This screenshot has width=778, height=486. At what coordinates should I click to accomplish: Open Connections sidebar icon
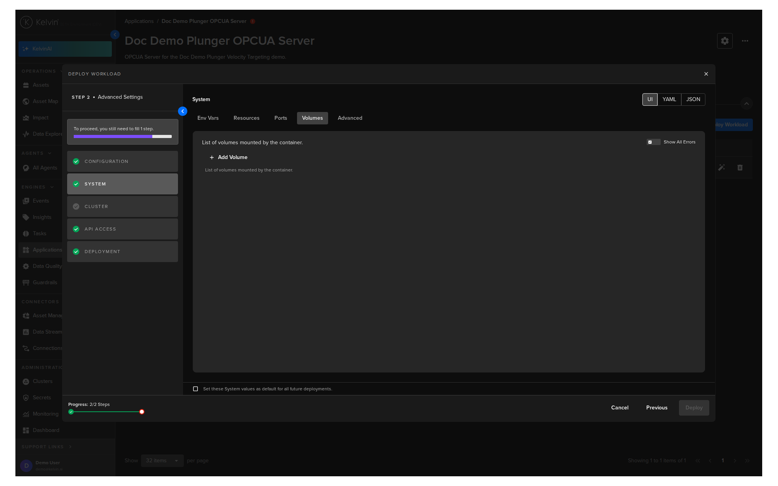click(x=26, y=348)
